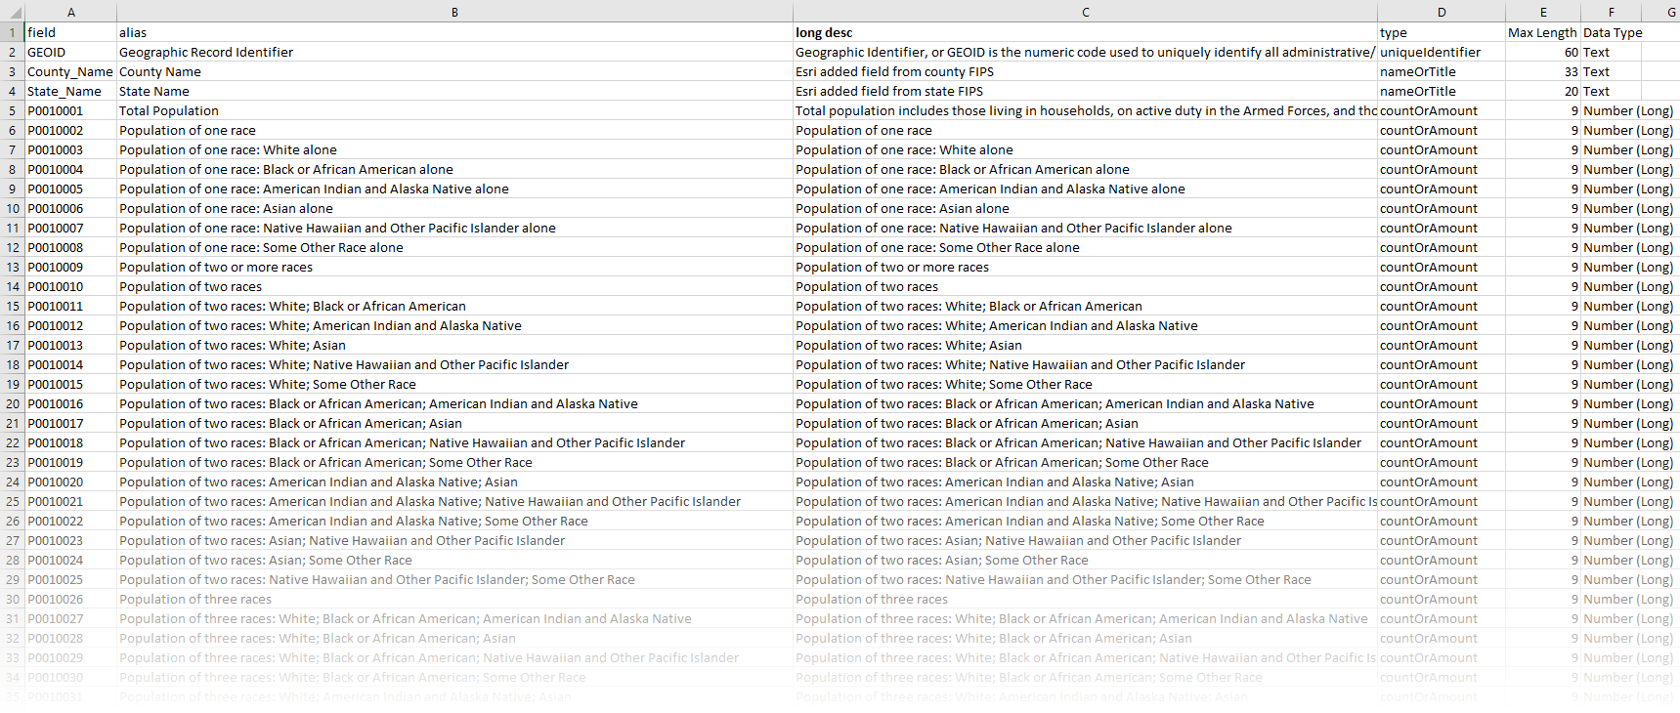
Task: Click 'Esri added field from county FIPS'
Action: [1085, 71]
